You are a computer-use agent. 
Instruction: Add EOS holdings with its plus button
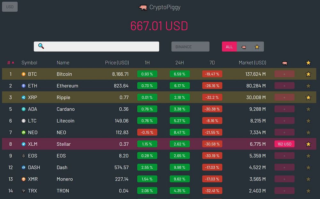[x=284, y=156]
